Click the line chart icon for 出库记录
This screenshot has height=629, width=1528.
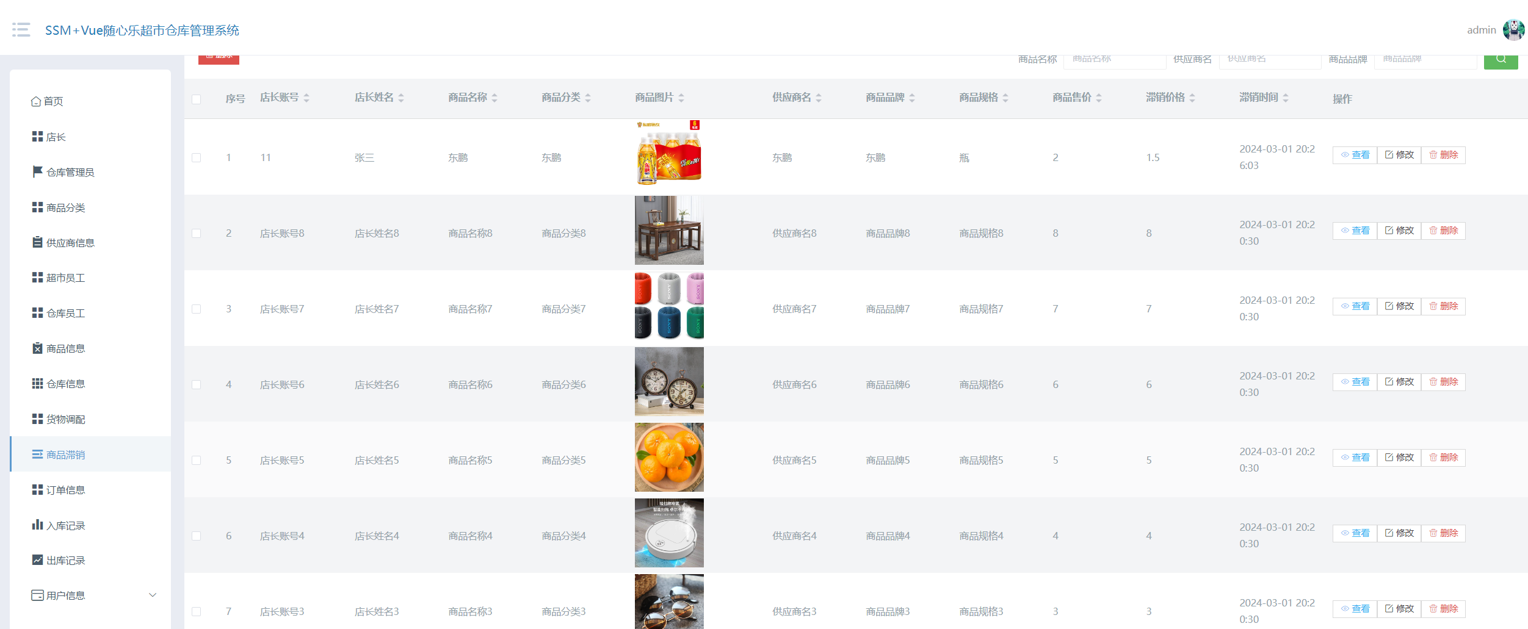click(37, 560)
